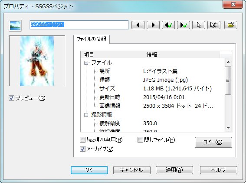This screenshot has height=183, width=246.
Task: Click the image preview thumbnail
Action: tap(37, 61)
